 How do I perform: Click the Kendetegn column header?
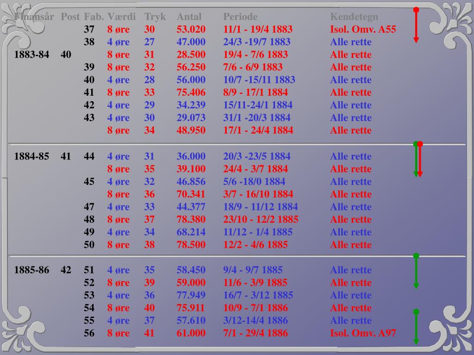(354, 17)
